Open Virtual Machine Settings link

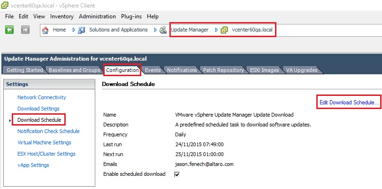pyautogui.click(x=44, y=142)
